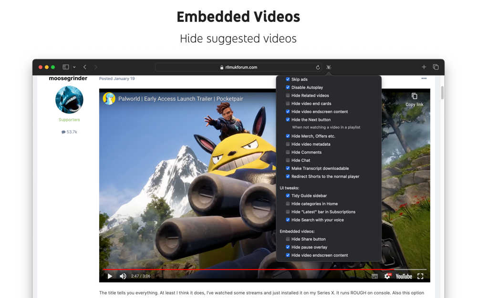This screenshot has width=477, height=298.
Task: Click the lock icon in address bar
Action: pyautogui.click(x=222, y=67)
